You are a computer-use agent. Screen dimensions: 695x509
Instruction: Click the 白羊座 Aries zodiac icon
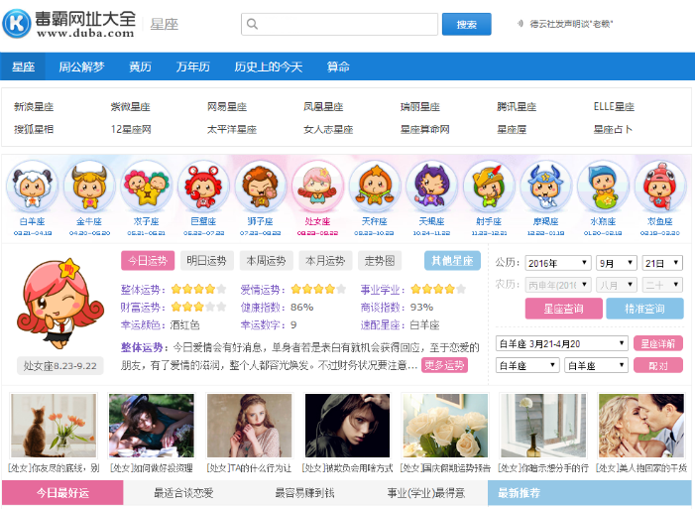tap(32, 187)
